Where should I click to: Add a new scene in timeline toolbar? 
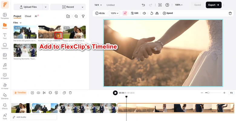[x=32, y=93]
